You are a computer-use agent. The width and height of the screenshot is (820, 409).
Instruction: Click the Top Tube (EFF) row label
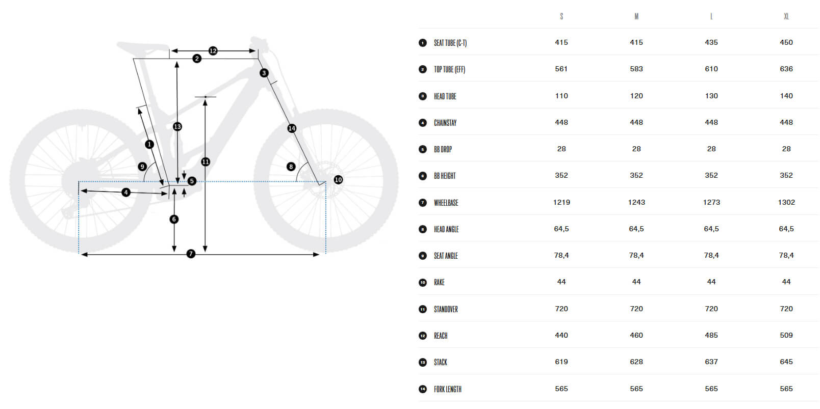tap(449, 69)
